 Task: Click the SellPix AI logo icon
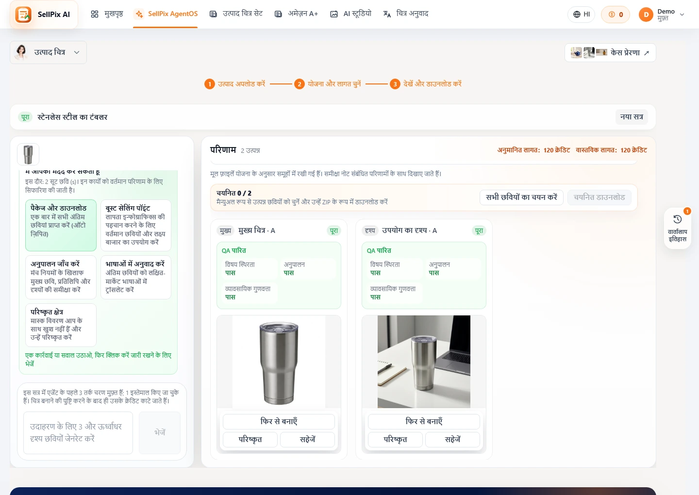point(23,15)
